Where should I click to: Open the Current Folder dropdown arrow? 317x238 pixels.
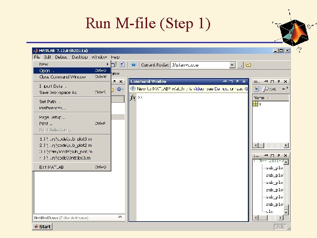[x=232, y=65]
